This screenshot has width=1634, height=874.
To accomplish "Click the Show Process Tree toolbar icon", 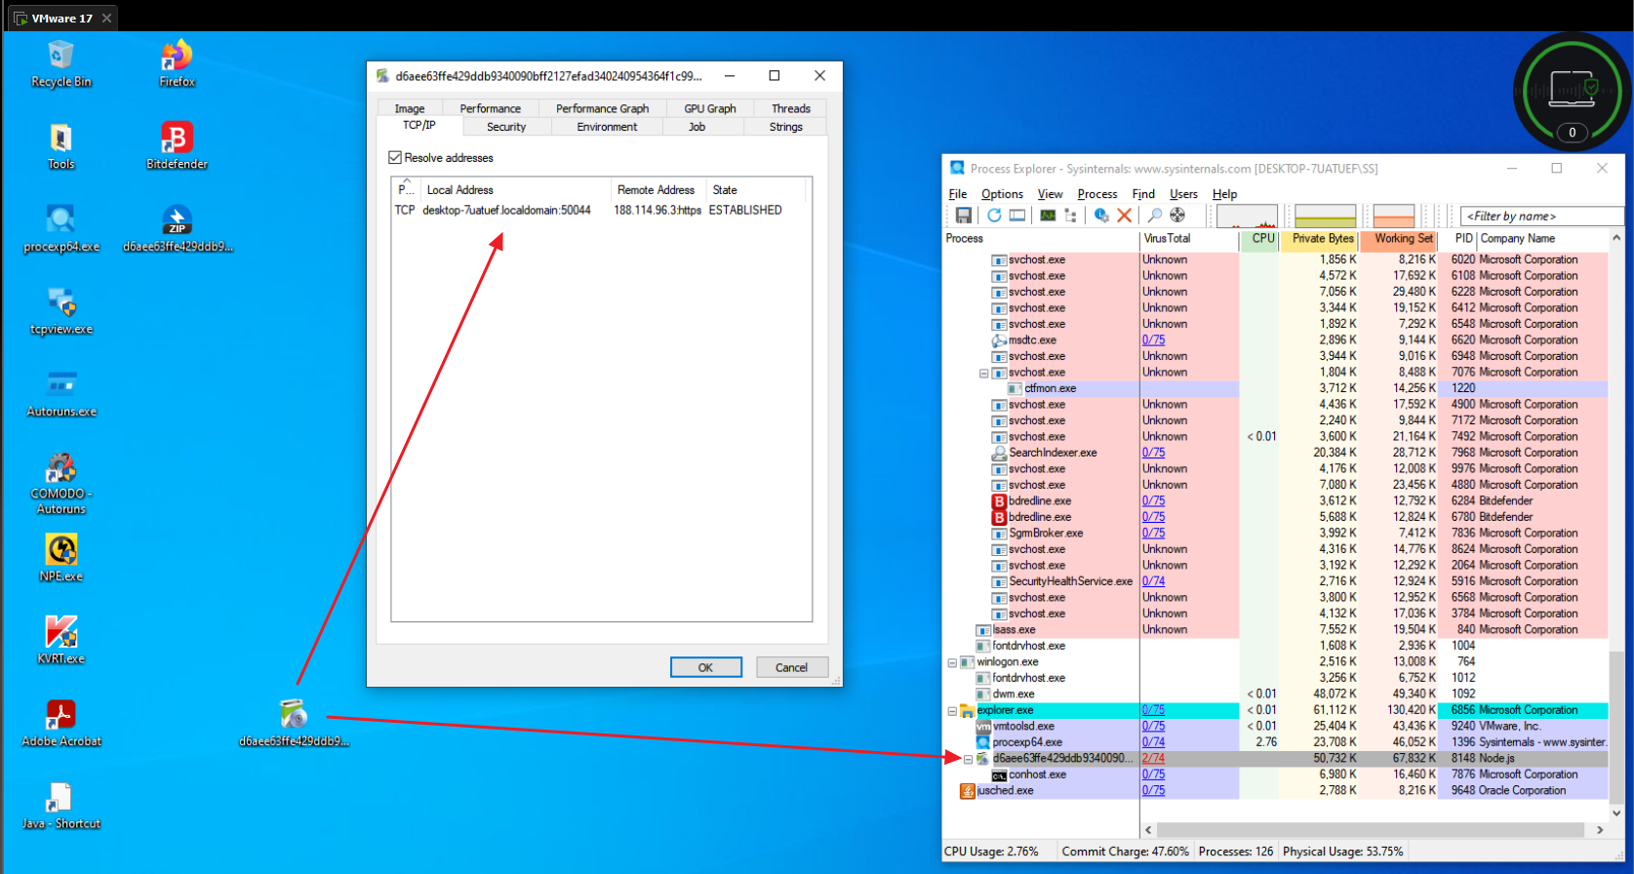I will pyautogui.click(x=1070, y=216).
